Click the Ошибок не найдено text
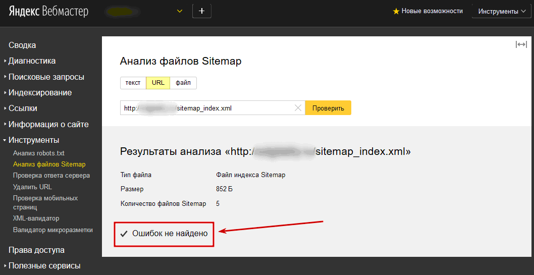This screenshot has width=534, height=275. pyautogui.click(x=170, y=234)
